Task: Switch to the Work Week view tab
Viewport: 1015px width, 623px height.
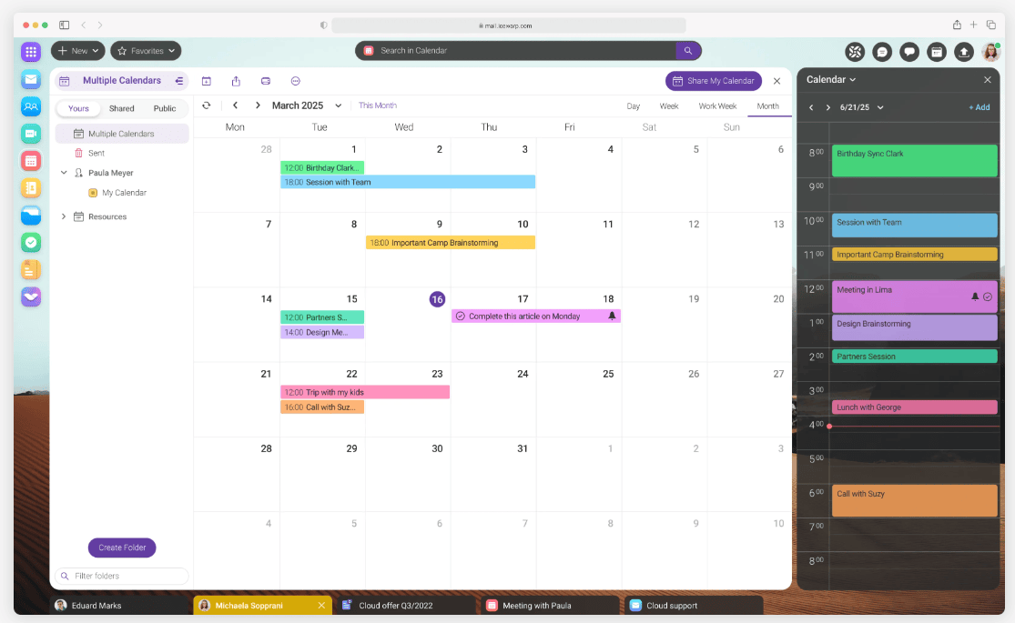Action: pyautogui.click(x=717, y=106)
